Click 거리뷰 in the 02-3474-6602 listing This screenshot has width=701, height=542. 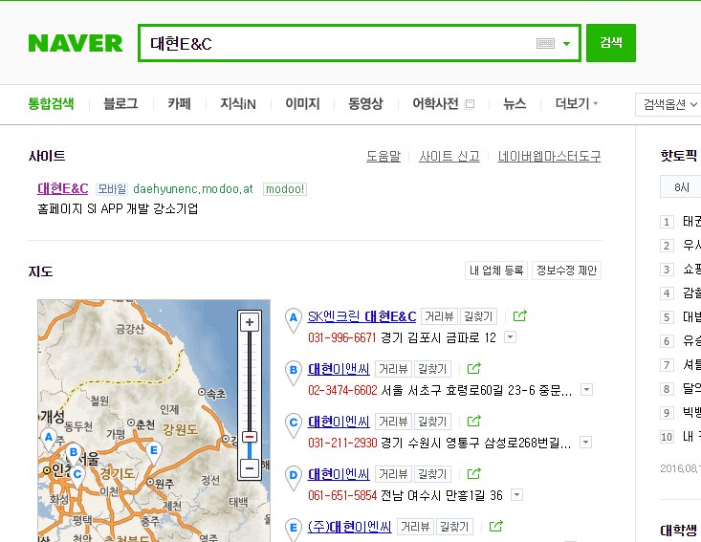(x=393, y=369)
